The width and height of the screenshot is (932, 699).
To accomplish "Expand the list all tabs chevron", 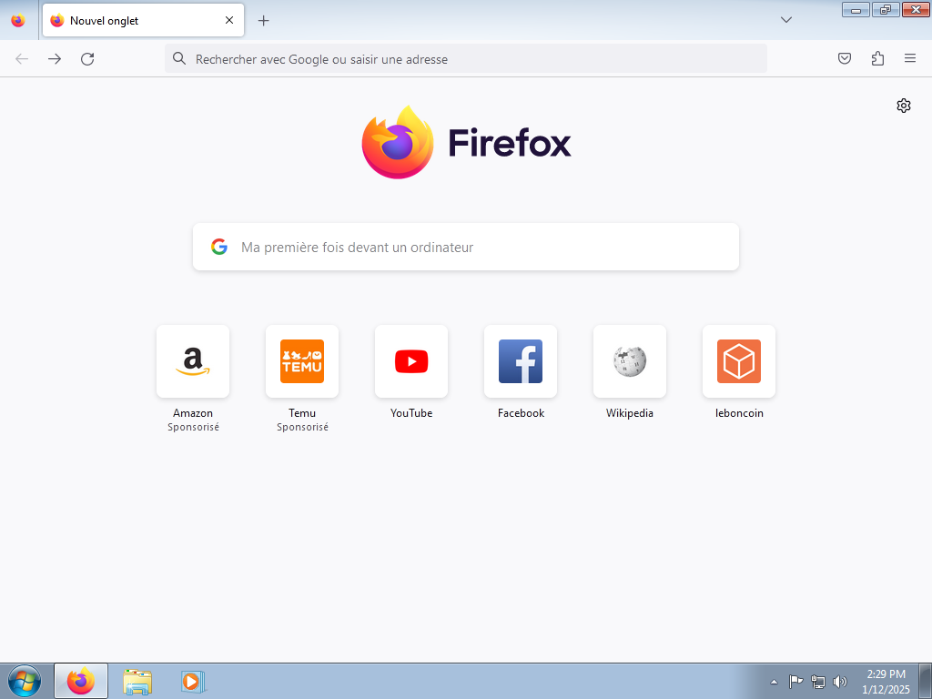I will 785,20.
